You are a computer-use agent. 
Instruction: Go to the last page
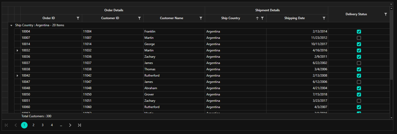[79, 125]
